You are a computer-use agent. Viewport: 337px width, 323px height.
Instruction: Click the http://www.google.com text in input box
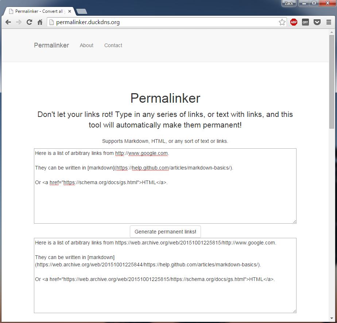[142, 153]
